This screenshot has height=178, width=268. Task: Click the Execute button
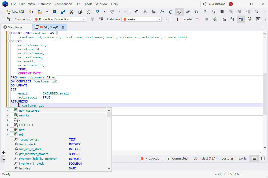click(184, 19)
